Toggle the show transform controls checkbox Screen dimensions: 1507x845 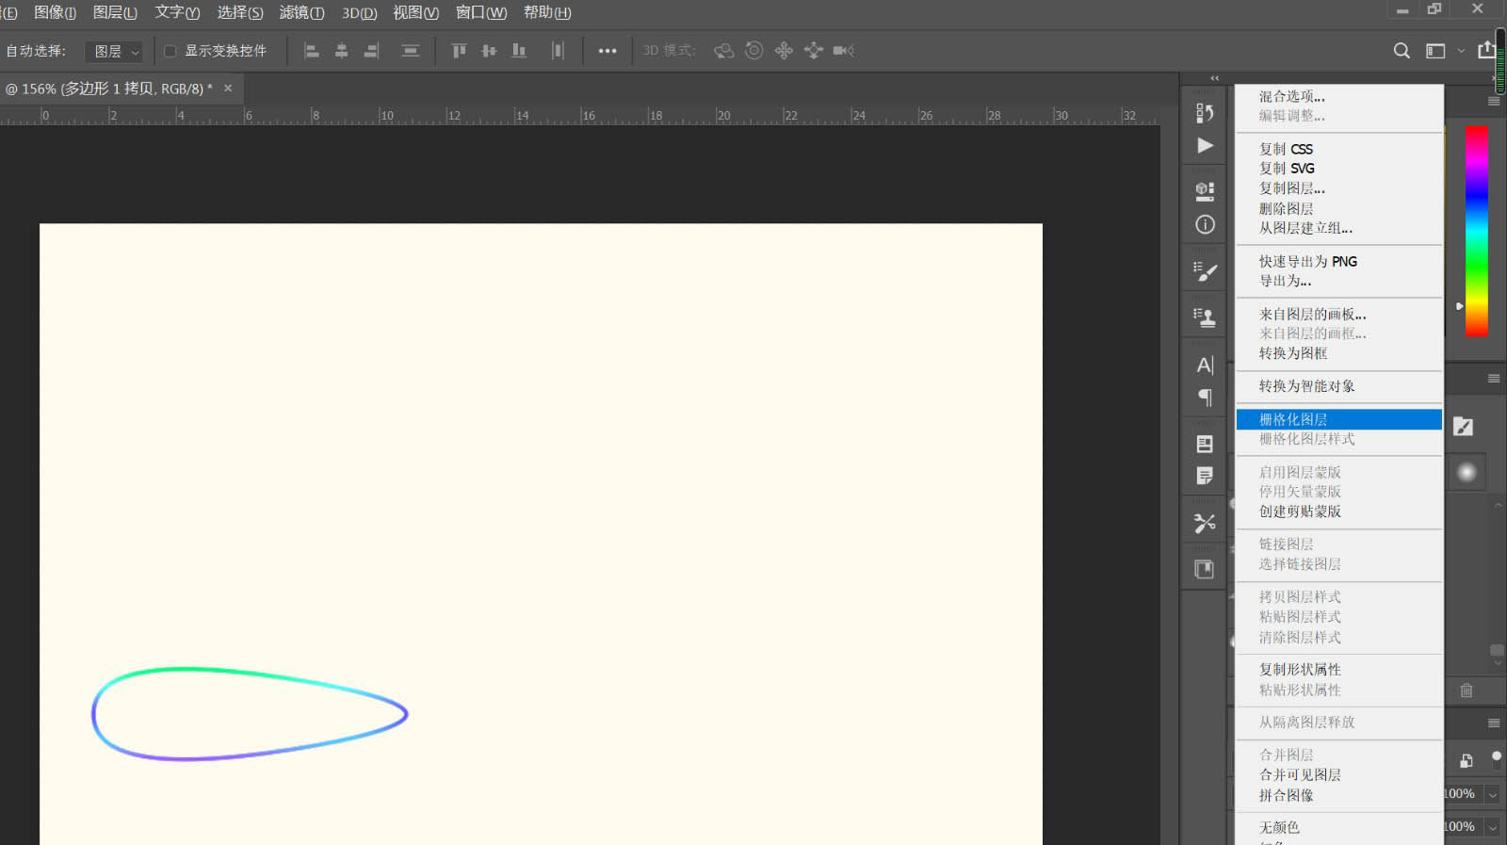pyautogui.click(x=170, y=51)
